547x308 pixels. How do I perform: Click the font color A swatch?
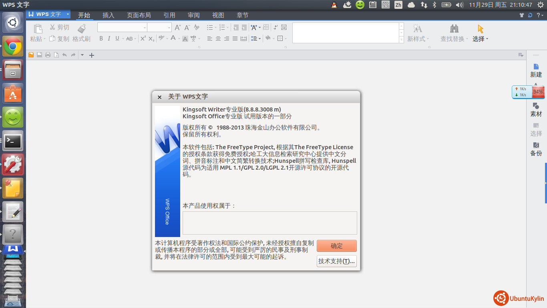click(x=173, y=38)
